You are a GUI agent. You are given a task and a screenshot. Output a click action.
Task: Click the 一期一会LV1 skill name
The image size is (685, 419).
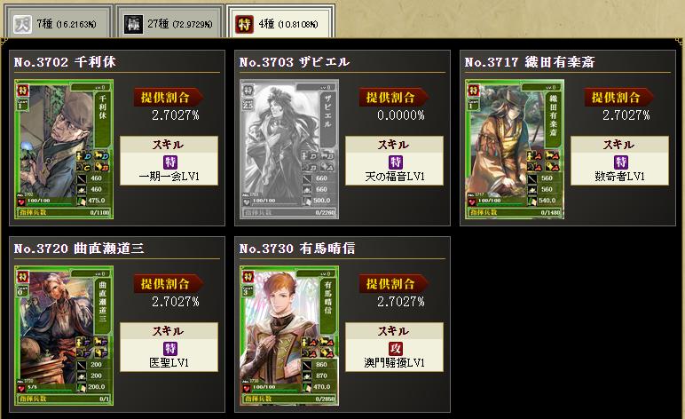point(169,177)
